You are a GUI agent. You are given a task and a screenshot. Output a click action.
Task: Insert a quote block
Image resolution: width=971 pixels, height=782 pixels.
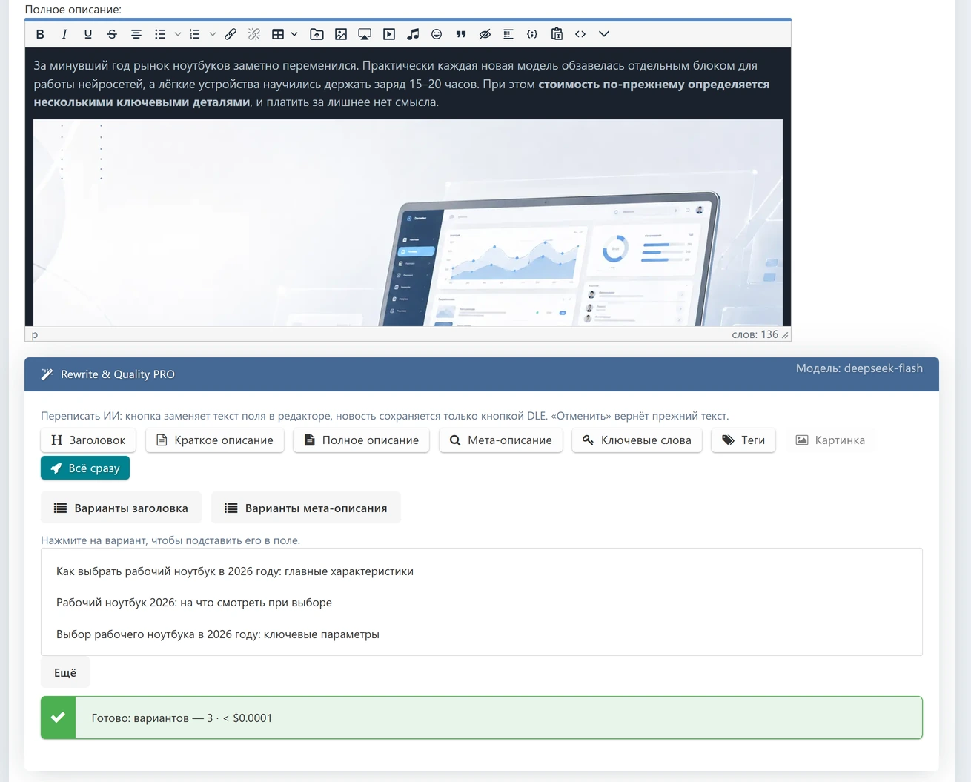(461, 34)
